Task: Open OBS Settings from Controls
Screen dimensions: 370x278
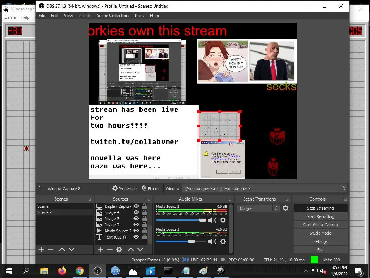Action: (x=321, y=241)
